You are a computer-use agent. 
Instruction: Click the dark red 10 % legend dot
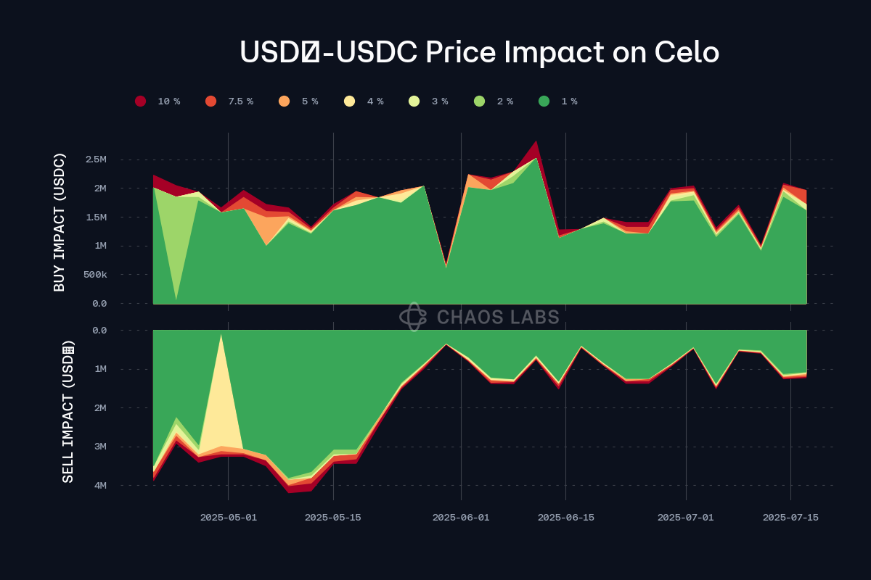click(x=141, y=101)
